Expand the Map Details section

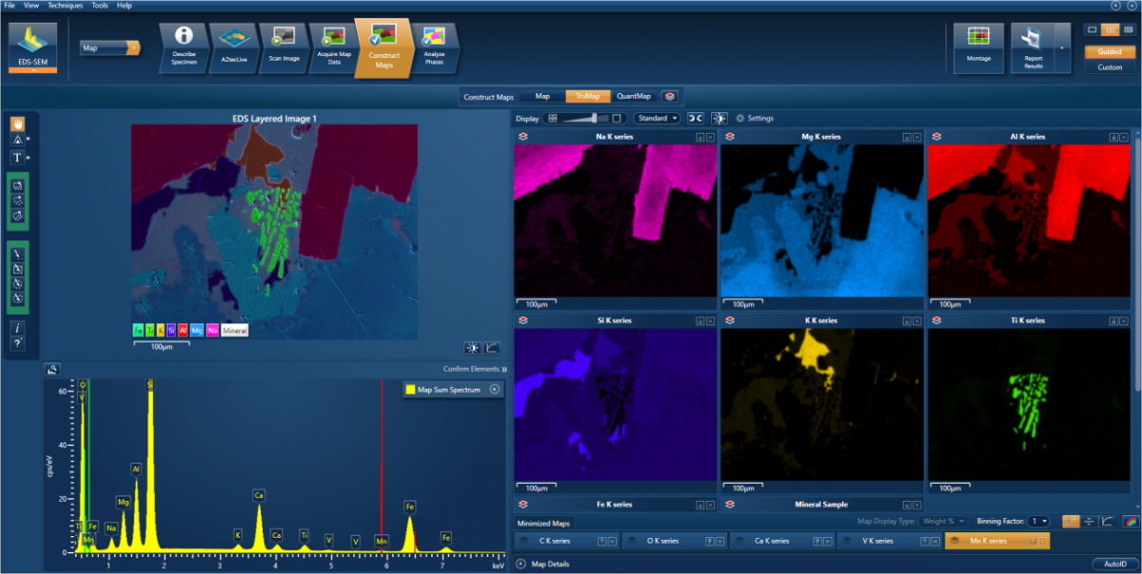pos(521,564)
